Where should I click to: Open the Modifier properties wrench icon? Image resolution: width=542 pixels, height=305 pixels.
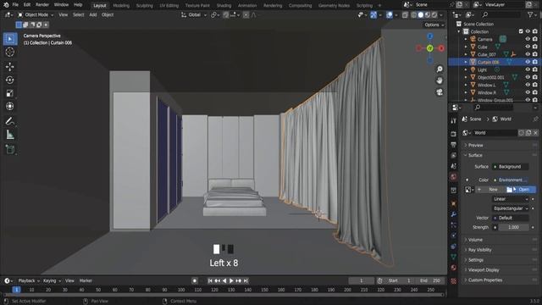click(454, 214)
